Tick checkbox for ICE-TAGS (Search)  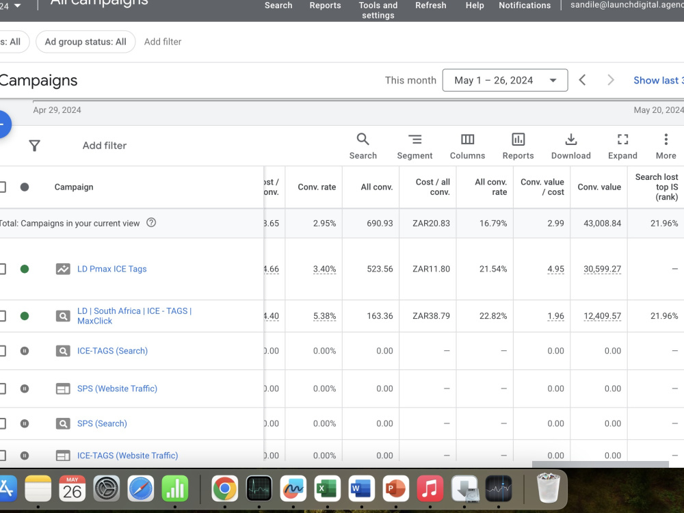tap(2, 351)
